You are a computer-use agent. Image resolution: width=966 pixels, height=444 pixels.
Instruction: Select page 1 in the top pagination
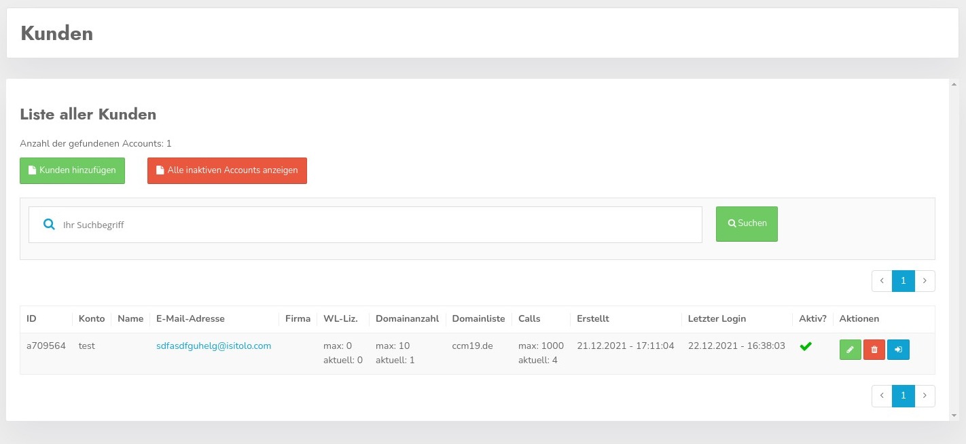pyautogui.click(x=903, y=281)
